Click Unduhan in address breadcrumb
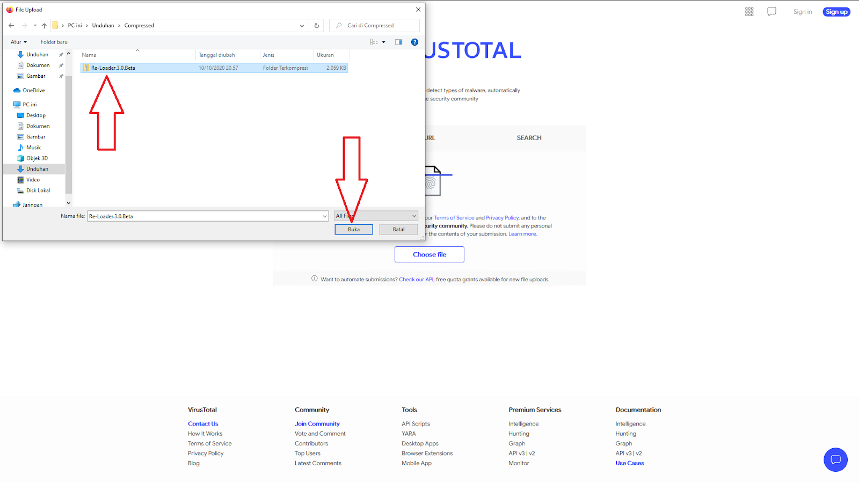The width and height of the screenshot is (859, 483). 103,25
